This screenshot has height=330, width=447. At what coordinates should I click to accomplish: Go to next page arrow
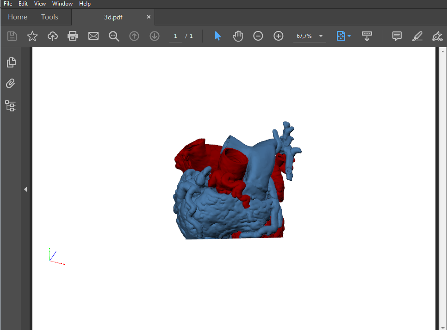pos(155,36)
